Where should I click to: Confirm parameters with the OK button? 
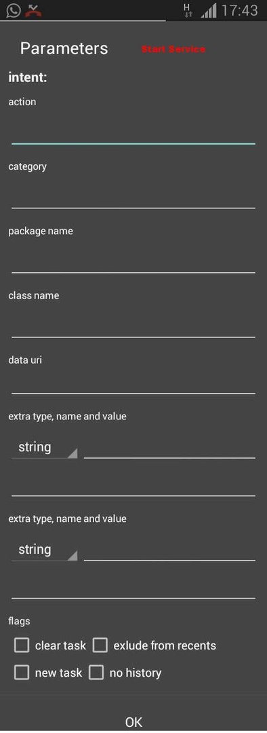pyautogui.click(x=133, y=721)
